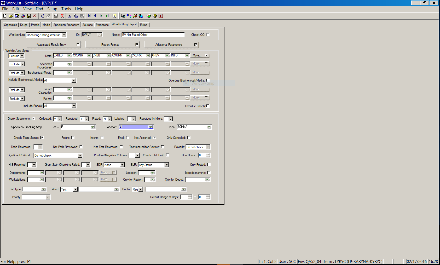Click the Name field with EV Not Plated Other
The width and height of the screenshot is (440, 265).
click(153, 35)
